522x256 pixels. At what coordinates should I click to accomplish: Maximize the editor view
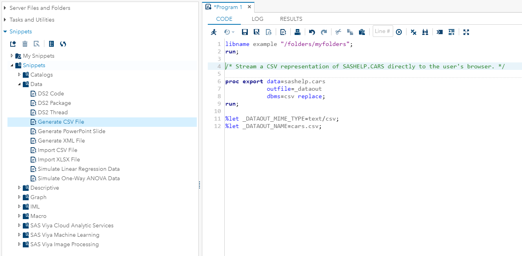click(466, 32)
